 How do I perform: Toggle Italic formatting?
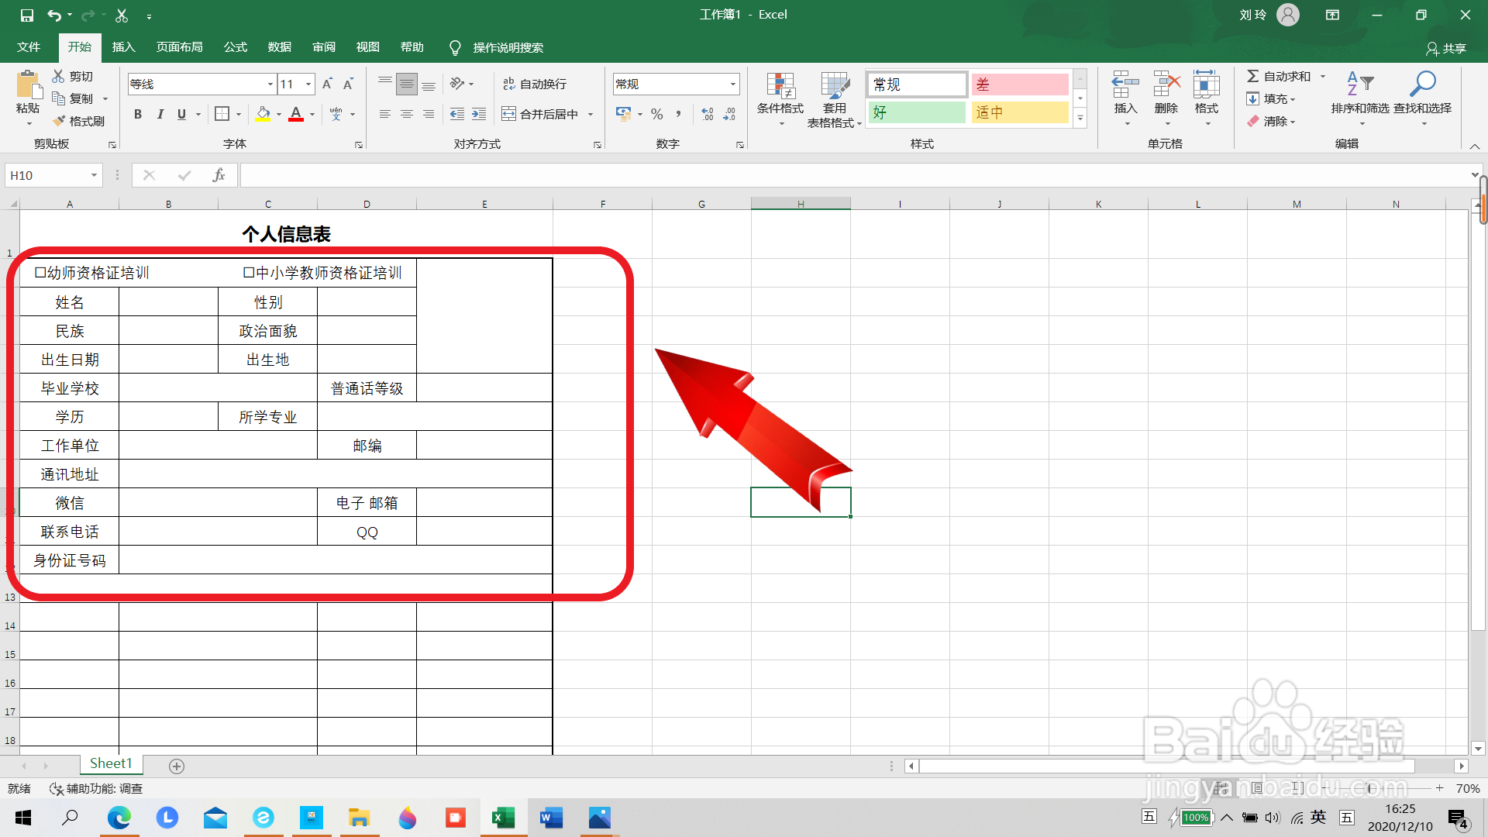tap(160, 114)
